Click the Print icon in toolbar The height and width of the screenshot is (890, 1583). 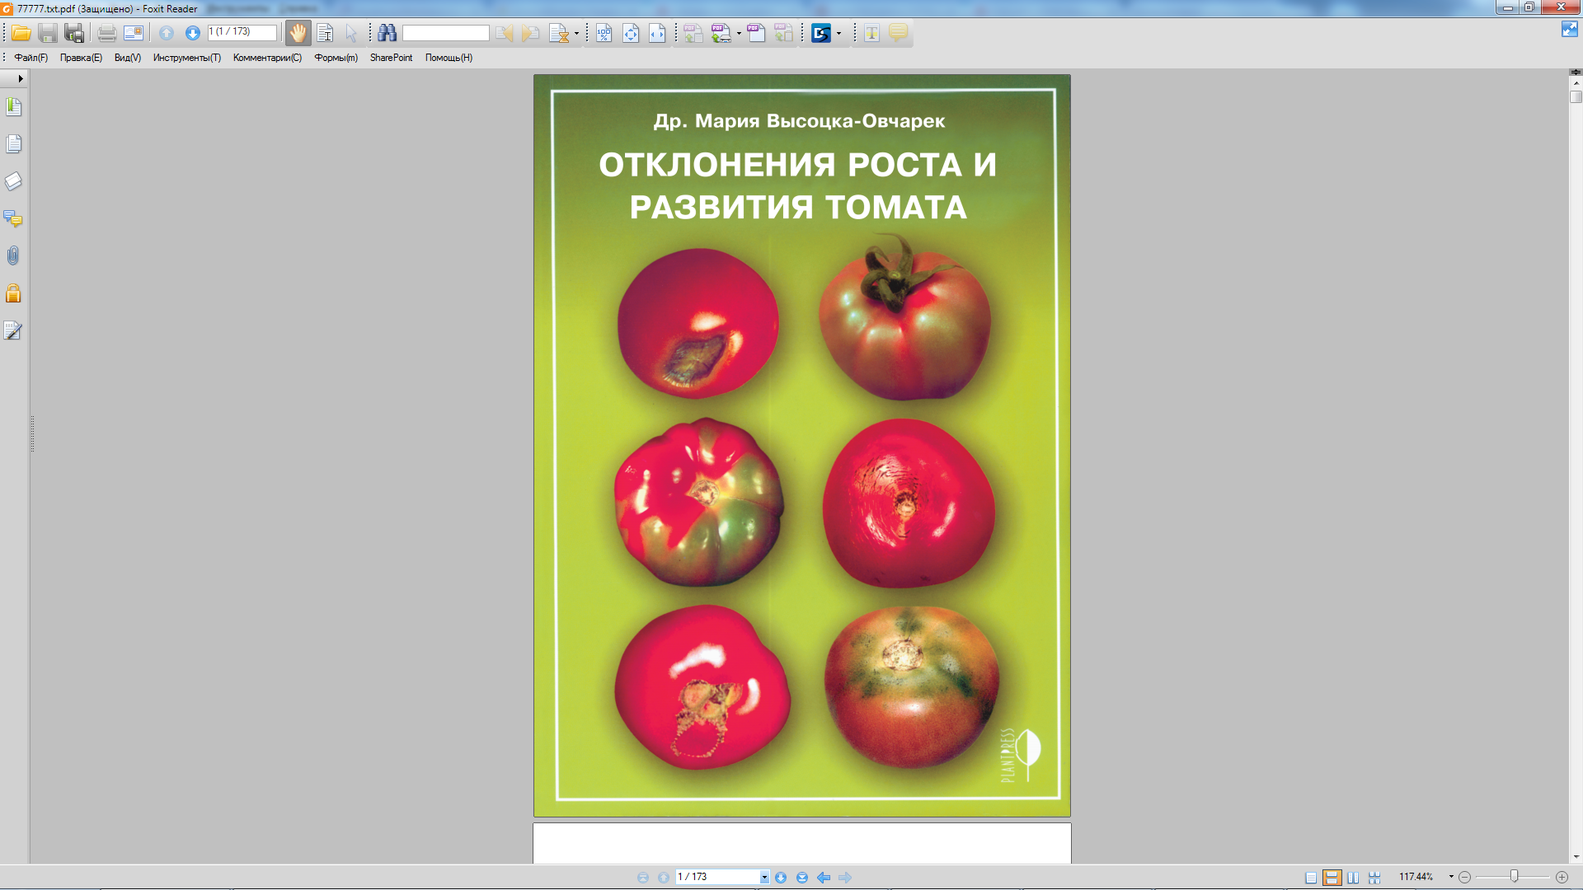click(106, 33)
